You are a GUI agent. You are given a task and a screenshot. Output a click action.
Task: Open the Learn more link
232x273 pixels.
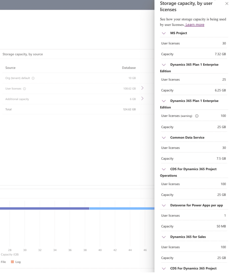coord(195,25)
